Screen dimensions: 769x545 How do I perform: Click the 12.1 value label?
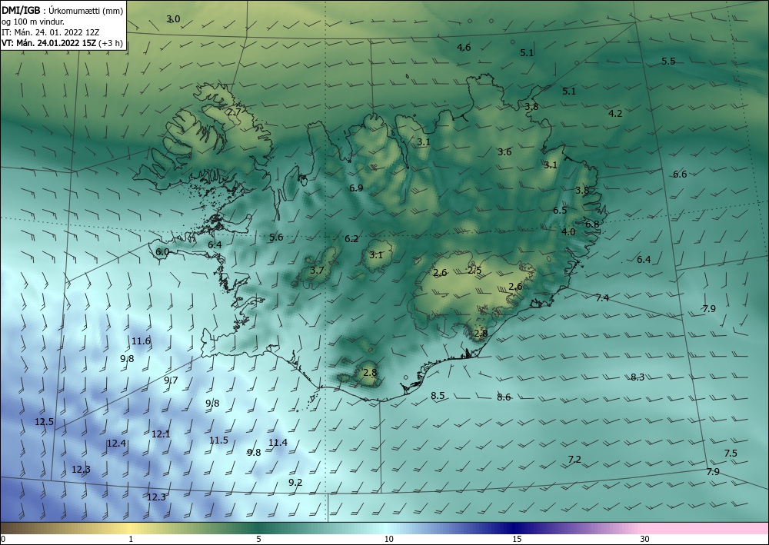[x=161, y=434]
